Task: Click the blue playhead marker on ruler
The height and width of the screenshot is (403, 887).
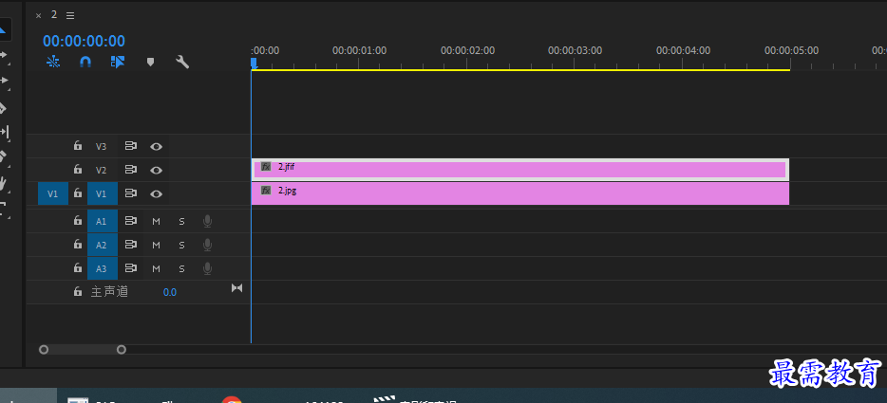Action: pyautogui.click(x=254, y=64)
